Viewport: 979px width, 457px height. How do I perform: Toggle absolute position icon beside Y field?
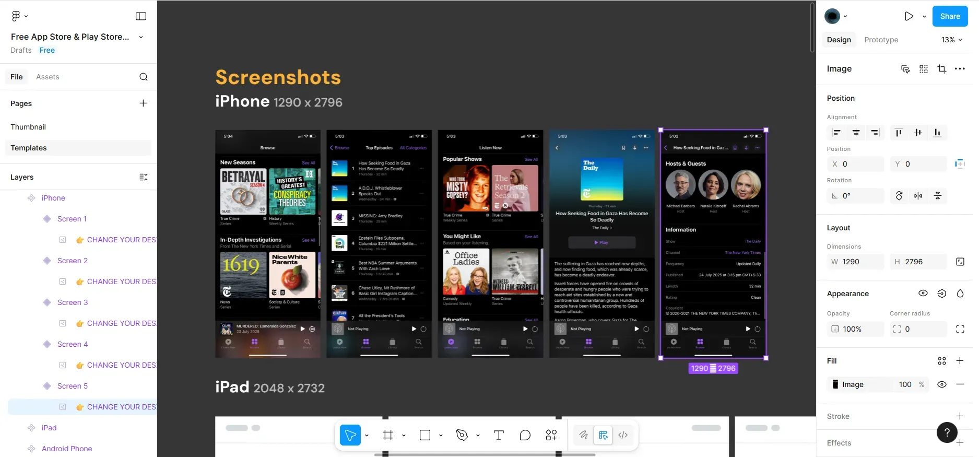[960, 164]
